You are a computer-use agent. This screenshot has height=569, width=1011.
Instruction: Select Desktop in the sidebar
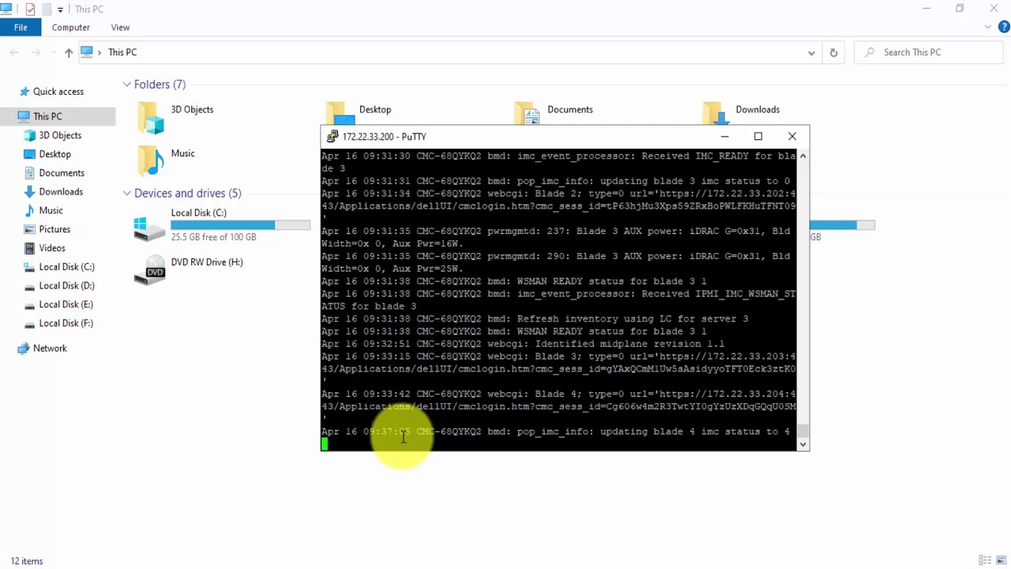[x=54, y=154]
